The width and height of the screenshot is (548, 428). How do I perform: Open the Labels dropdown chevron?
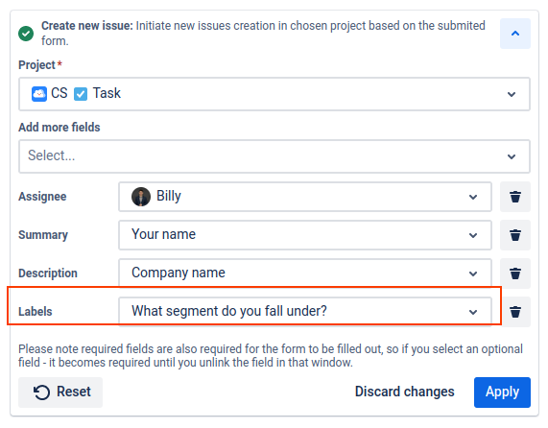click(473, 312)
